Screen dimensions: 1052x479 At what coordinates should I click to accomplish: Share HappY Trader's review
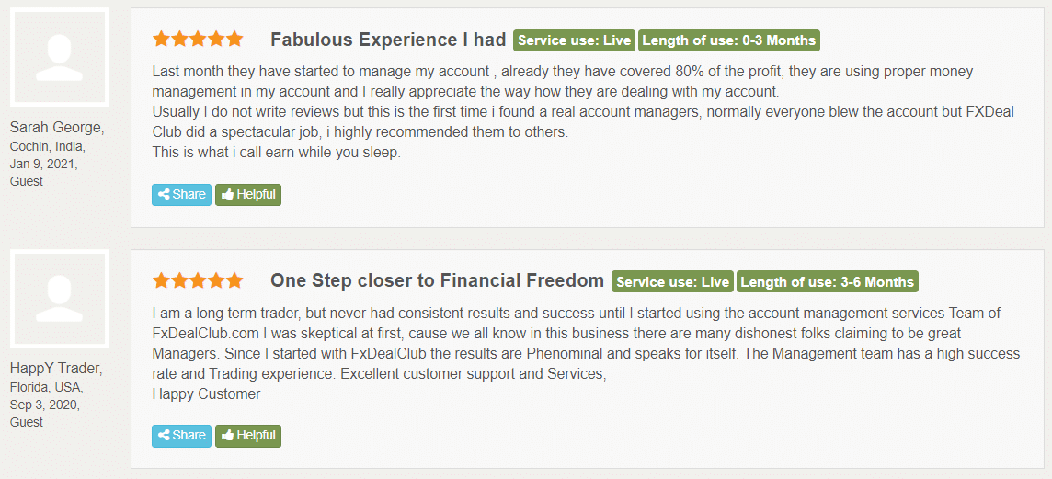click(181, 436)
